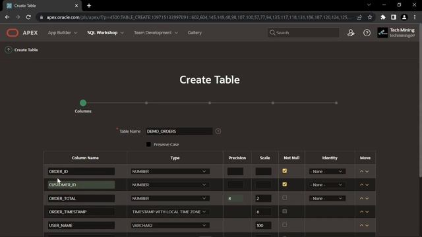This screenshot has height=237, width=422.
Task: Open Identity dropdown for CUSTOMER_ID
Action: pos(327,184)
